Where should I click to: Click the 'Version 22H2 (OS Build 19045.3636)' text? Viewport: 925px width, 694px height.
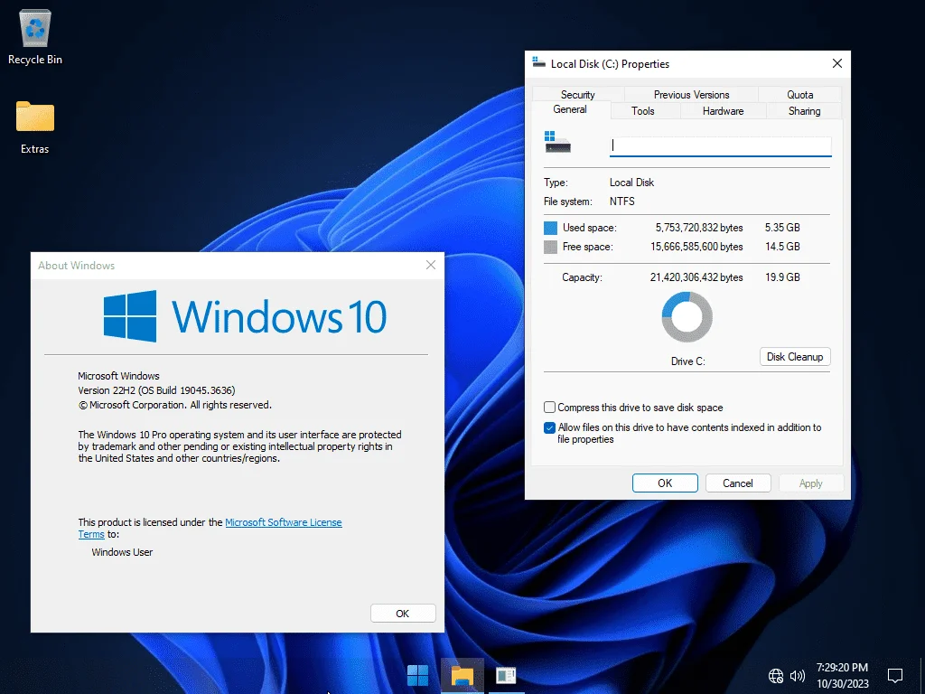[x=156, y=390]
